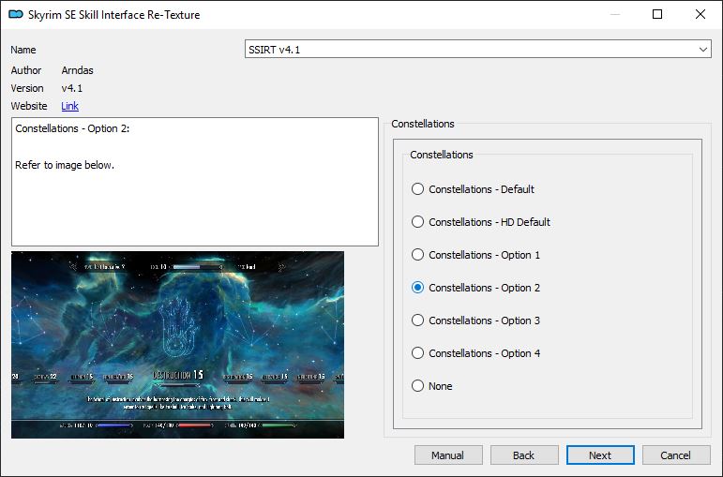Go Back to previous installer page
This screenshot has width=723, height=477.
coord(523,455)
